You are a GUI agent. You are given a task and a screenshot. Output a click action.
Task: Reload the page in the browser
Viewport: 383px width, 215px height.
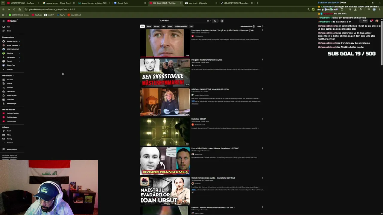click(x=14, y=9)
